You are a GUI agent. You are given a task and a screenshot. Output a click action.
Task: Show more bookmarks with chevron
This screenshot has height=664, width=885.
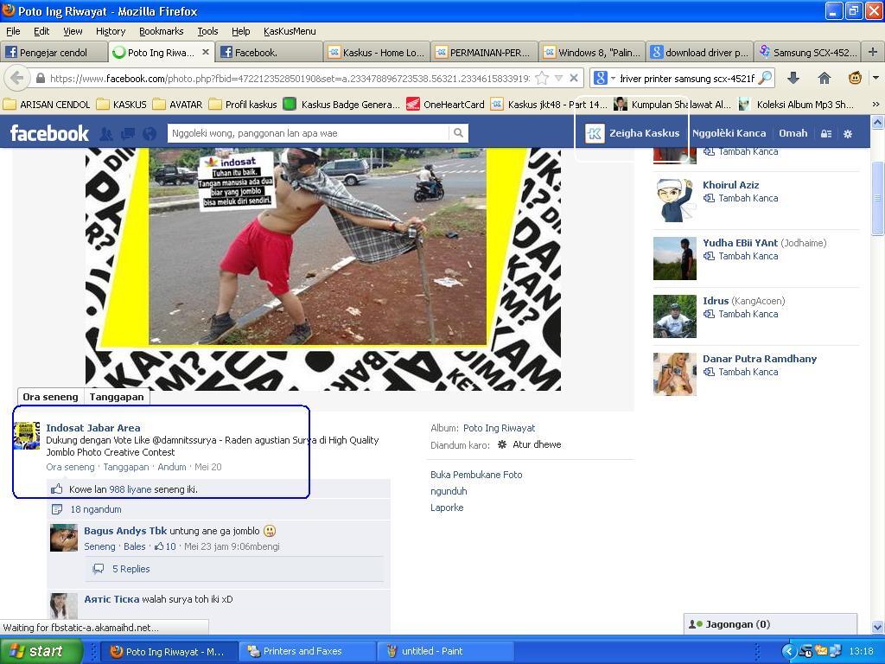[875, 105]
